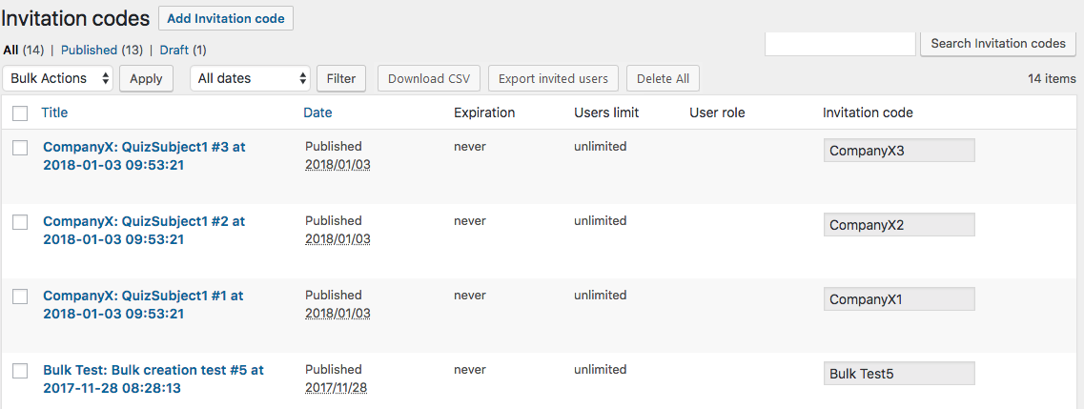The width and height of the screenshot is (1084, 409).
Task: Open the All dates dropdown
Action: click(251, 78)
